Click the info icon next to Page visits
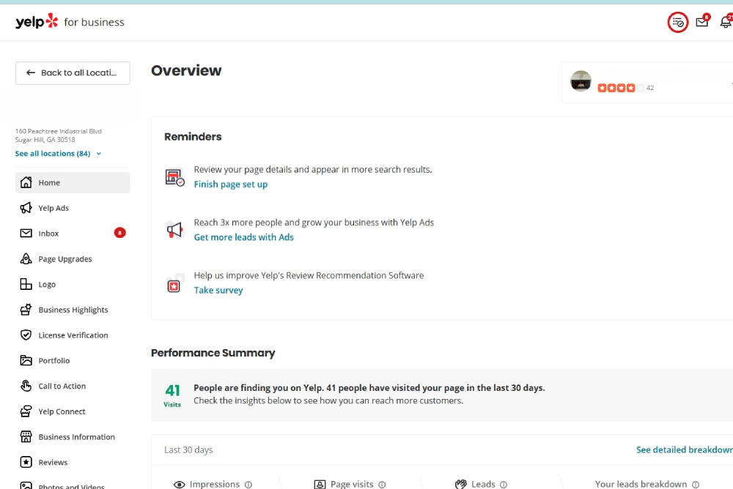The height and width of the screenshot is (489, 733). [x=382, y=485]
